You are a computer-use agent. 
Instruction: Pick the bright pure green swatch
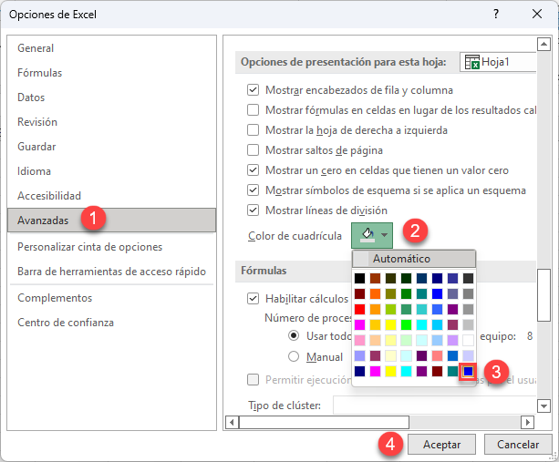[406, 324]
